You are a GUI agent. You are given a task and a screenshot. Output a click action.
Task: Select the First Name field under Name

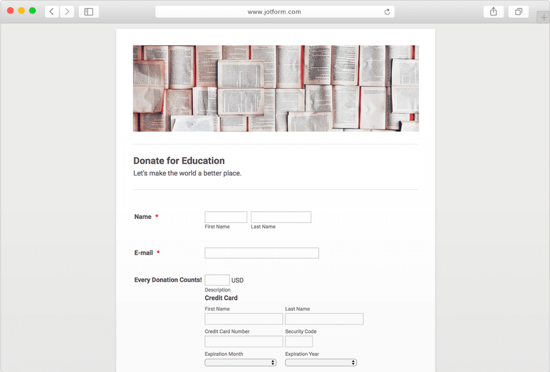click(x=226, y=217)
